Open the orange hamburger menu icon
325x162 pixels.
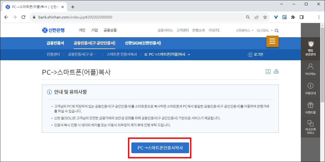point(272,42)
